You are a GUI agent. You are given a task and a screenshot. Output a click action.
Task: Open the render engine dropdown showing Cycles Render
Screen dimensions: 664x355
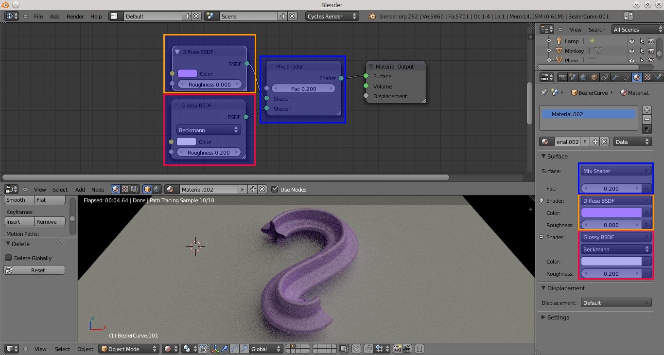(x=332, y=16)
